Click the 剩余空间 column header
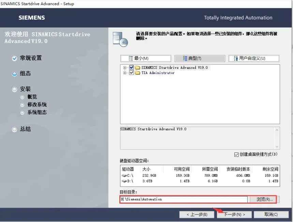Screen dimensions: 293x222 (270, 169)
